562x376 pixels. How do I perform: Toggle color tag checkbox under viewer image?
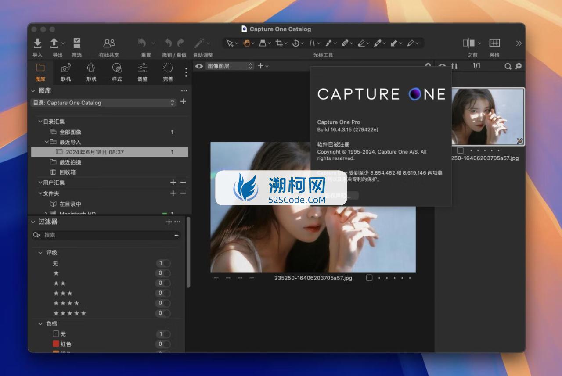[369, 278]
